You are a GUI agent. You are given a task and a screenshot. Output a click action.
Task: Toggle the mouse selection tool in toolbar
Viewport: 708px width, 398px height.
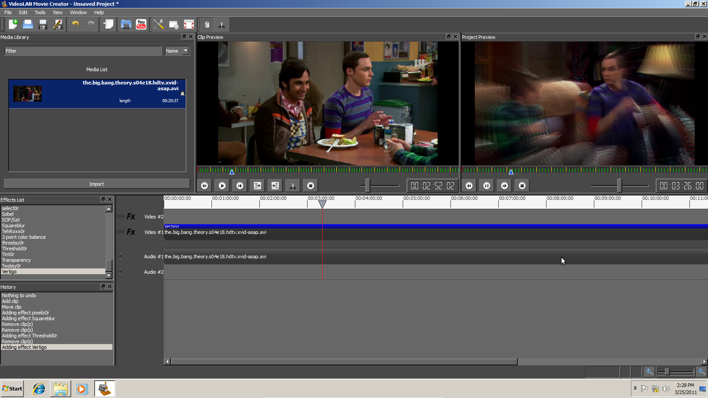pos(207,24)
